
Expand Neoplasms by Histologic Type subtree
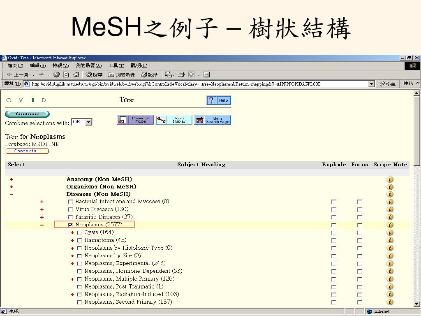click(x=72, y=248)
